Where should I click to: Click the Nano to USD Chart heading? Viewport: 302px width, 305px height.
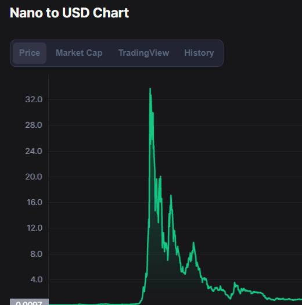pos(69,13)
